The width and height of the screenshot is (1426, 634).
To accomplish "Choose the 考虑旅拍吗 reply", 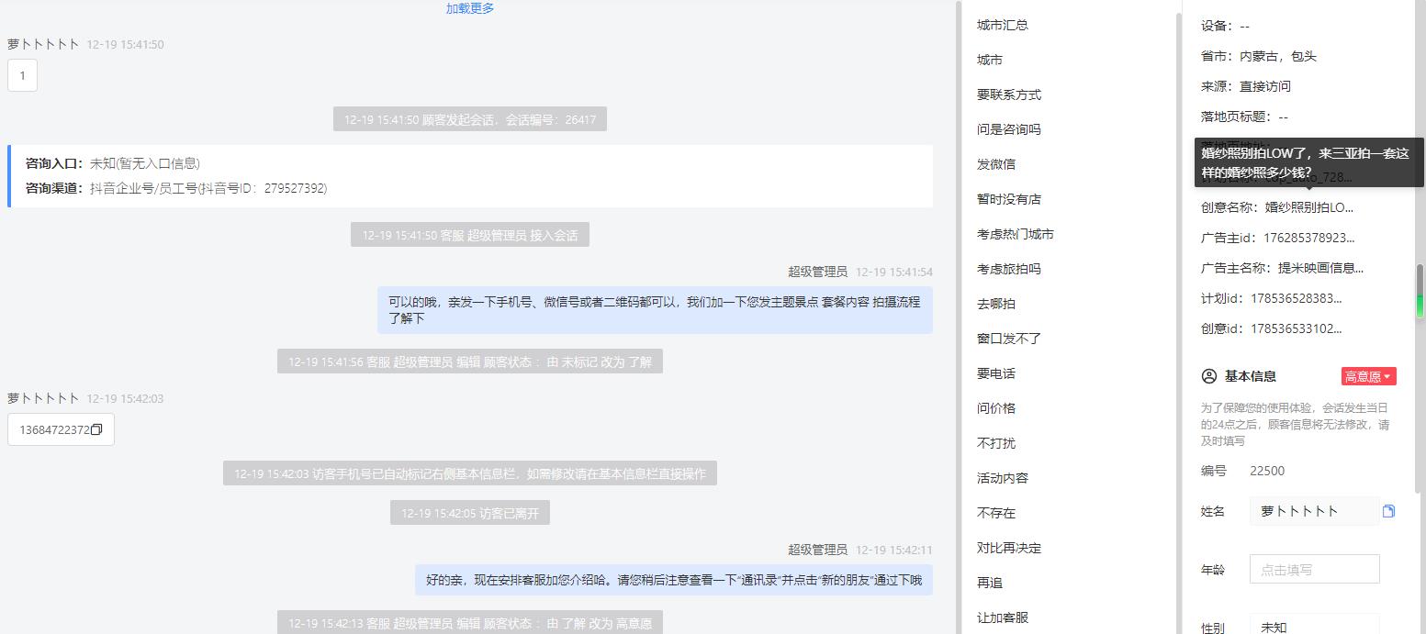I will (1009, 269).
